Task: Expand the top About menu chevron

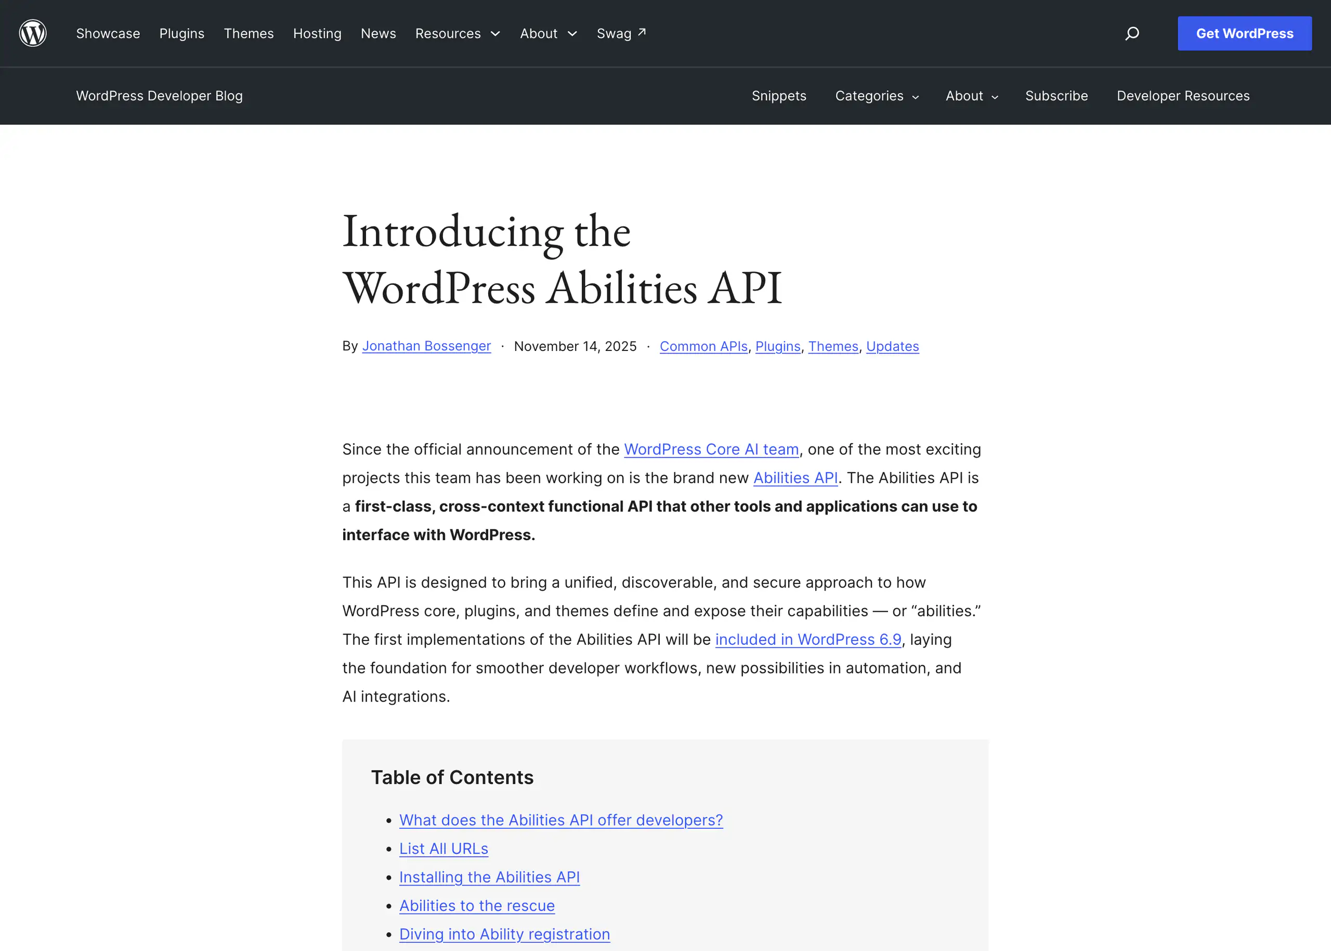Action: click(572, 34)
